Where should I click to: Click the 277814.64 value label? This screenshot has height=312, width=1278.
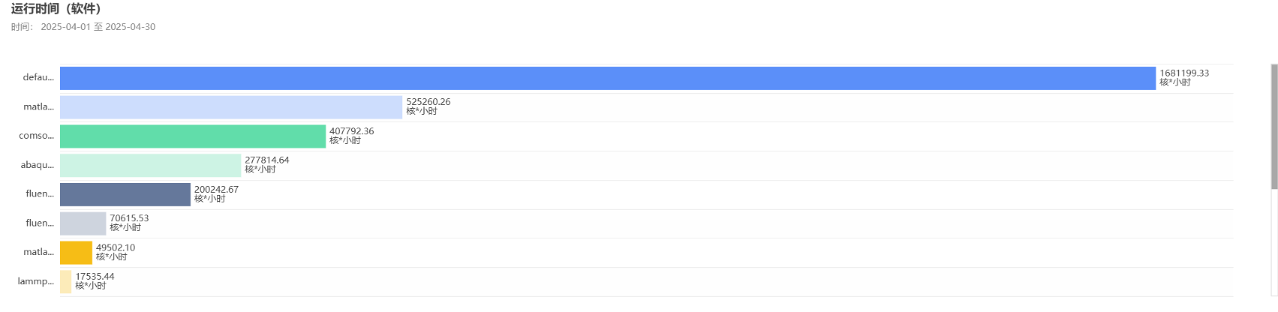tap(266, 160)
